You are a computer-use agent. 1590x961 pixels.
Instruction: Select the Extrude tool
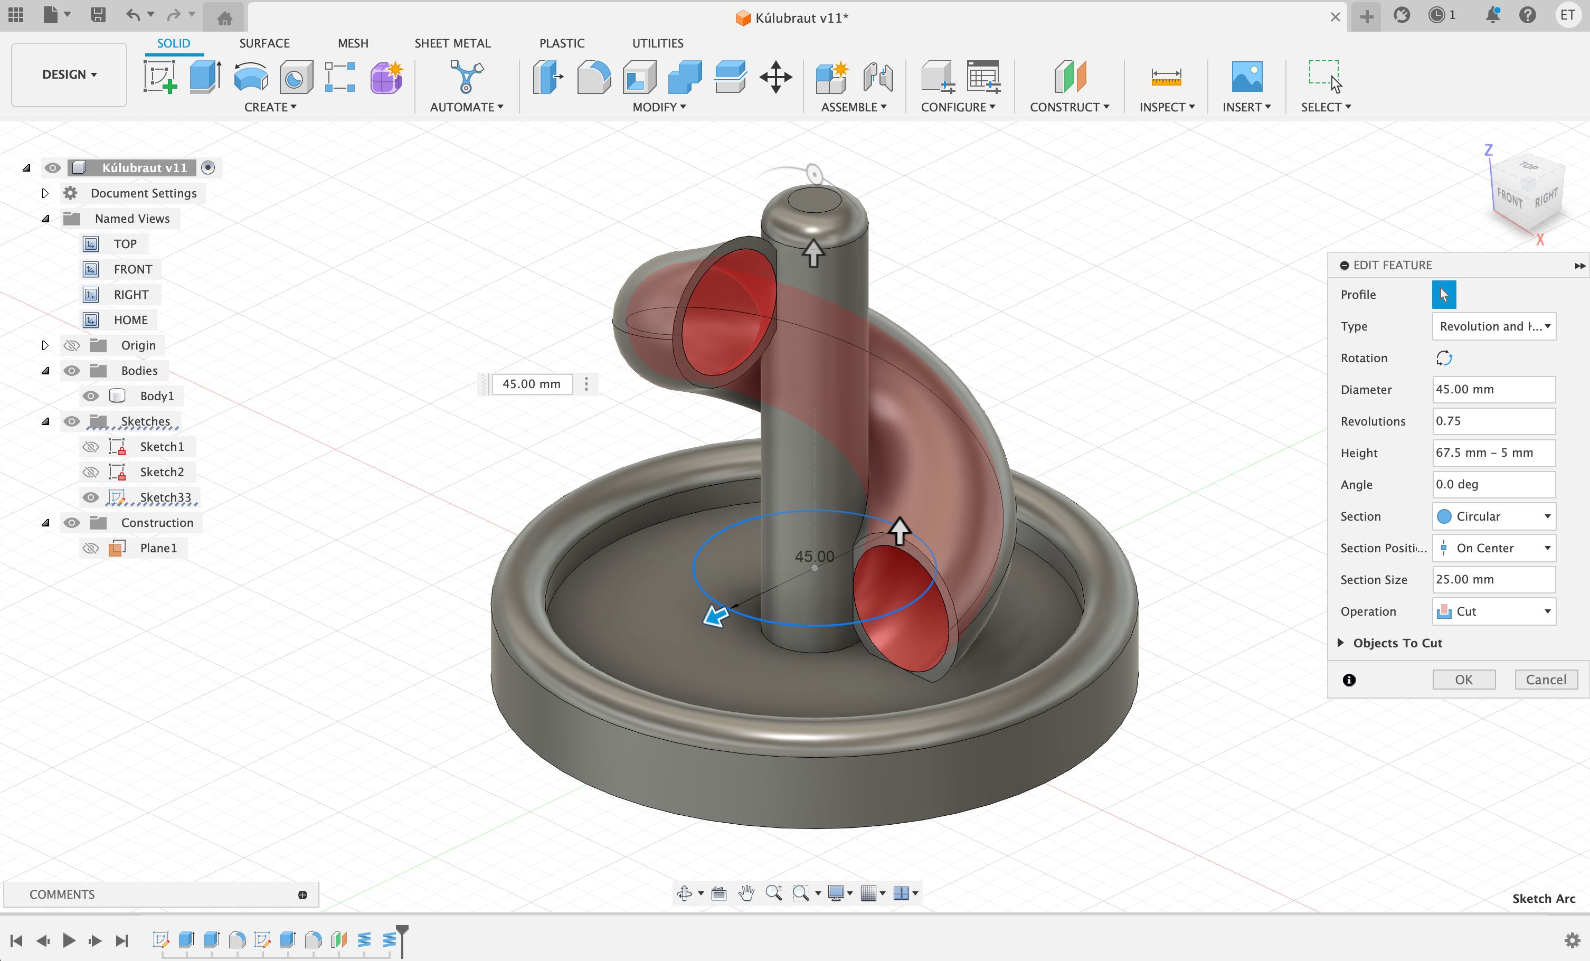click(x=205, y=77)
